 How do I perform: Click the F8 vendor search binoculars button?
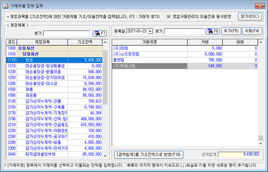pyautogui.click(x=213, y=31)
